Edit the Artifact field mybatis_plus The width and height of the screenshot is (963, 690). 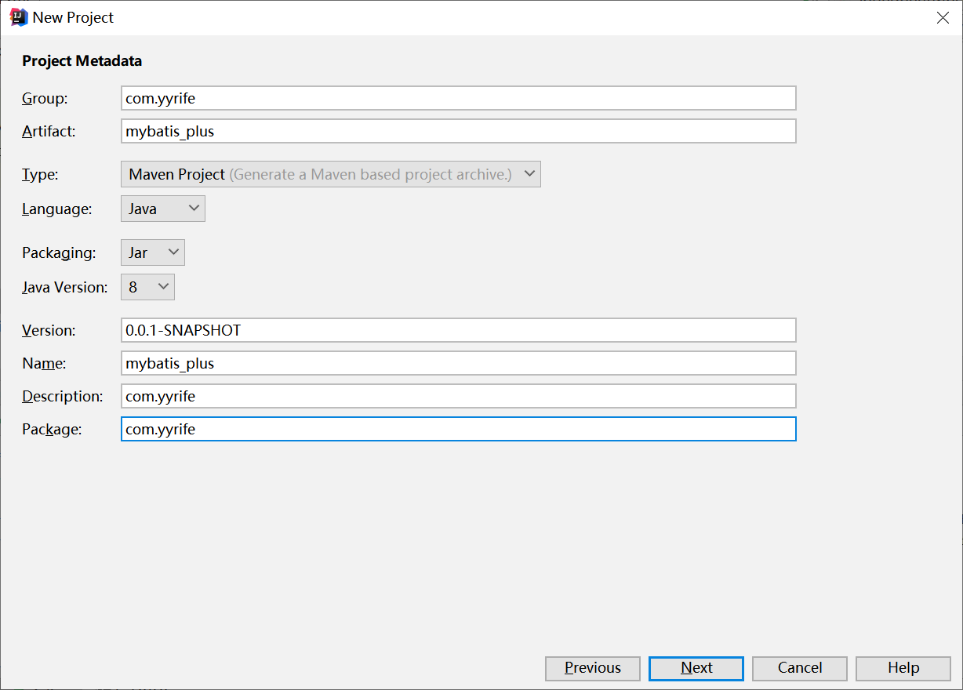[459, 131]
